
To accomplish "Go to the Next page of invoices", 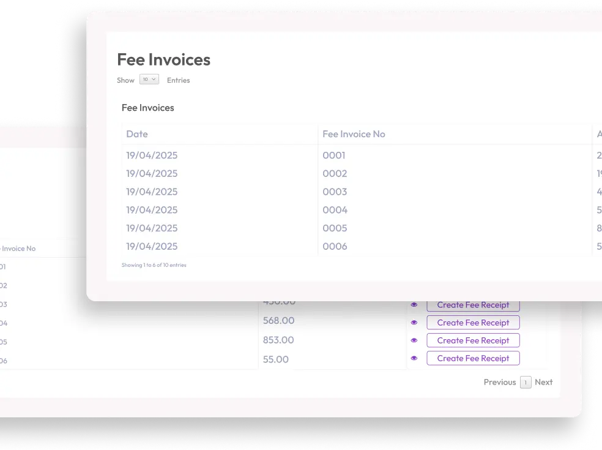I will pyautogui.click(x=543, y=381).
